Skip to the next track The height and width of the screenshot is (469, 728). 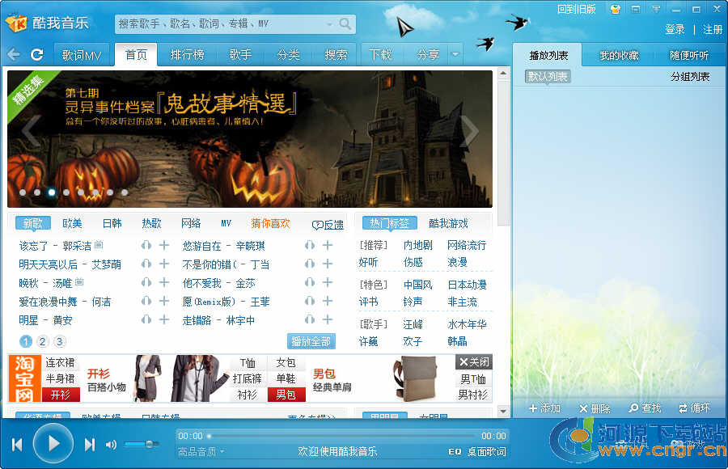[90, 444]
